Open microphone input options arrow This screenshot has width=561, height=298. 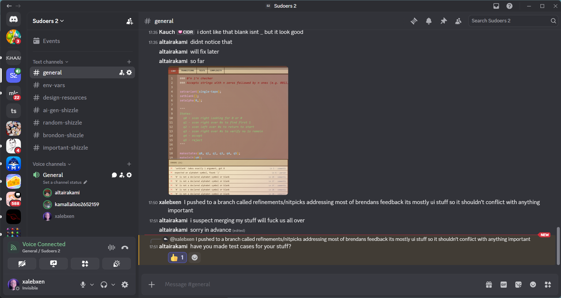click(x=92, y=285)
